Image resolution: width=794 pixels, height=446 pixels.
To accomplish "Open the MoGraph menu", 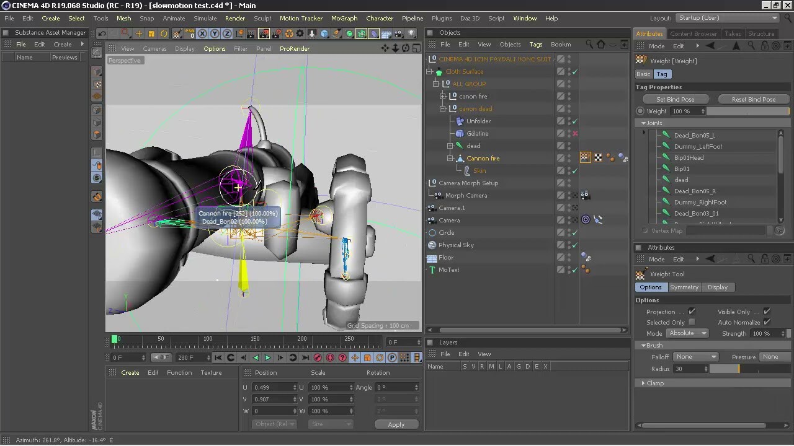I will pyautogui.click(x=344, y=18).
